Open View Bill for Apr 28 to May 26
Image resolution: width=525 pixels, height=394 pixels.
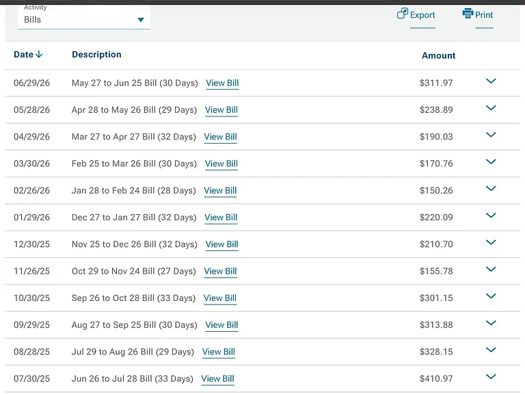(221, 110)
